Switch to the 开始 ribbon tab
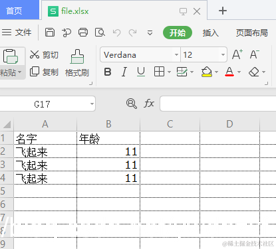 178,33
